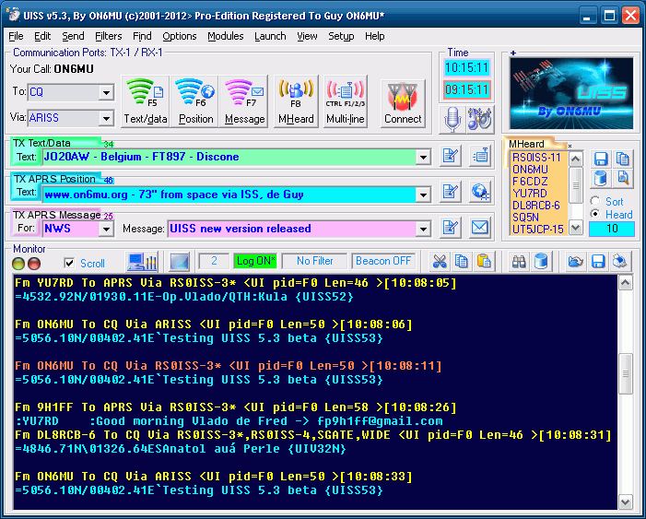Expand the Via: ARISS dropdown
The height and width of the screenshot is (519, 646).
(106, 119)
